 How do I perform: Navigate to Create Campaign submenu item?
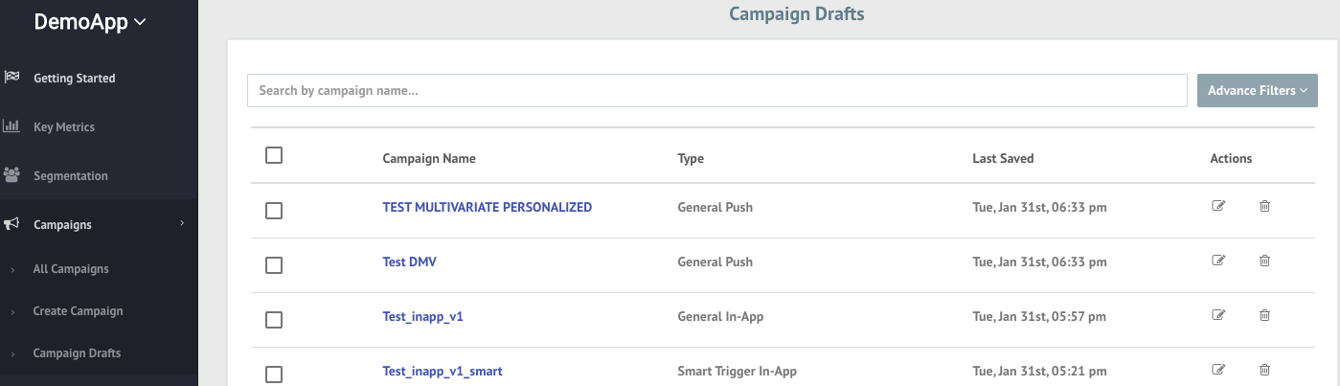coord(78,311)
